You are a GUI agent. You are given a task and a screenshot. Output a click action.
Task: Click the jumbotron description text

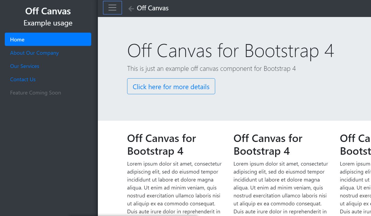[x=211, y=68]
